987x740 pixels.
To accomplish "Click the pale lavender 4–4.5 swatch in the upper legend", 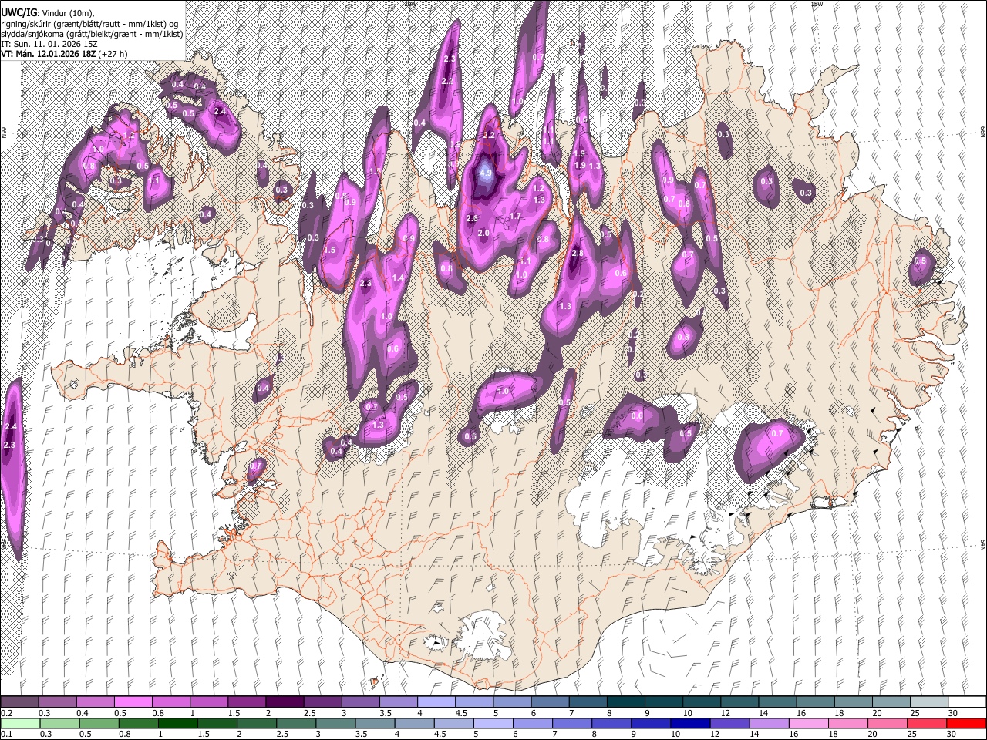I will point(435,701).
